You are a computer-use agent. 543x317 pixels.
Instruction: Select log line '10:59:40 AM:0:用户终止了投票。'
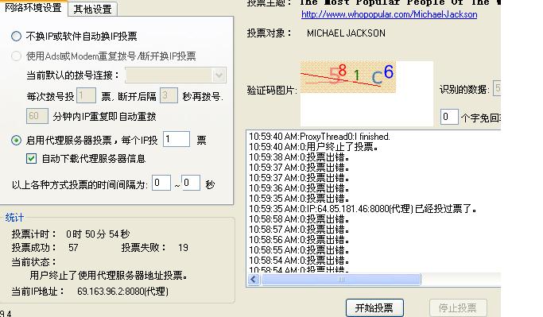coord(314,147)
